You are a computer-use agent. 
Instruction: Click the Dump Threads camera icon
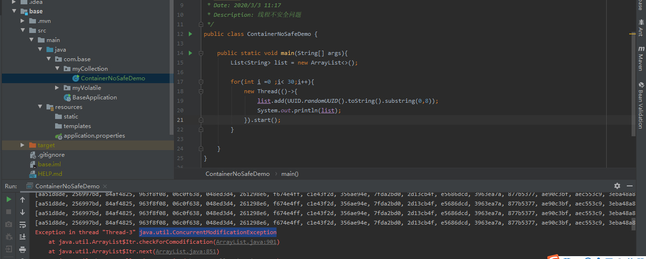pos(9,224)
